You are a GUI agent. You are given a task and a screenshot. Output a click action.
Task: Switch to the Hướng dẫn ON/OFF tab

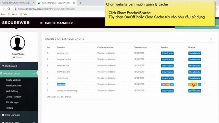click(16, 3)
